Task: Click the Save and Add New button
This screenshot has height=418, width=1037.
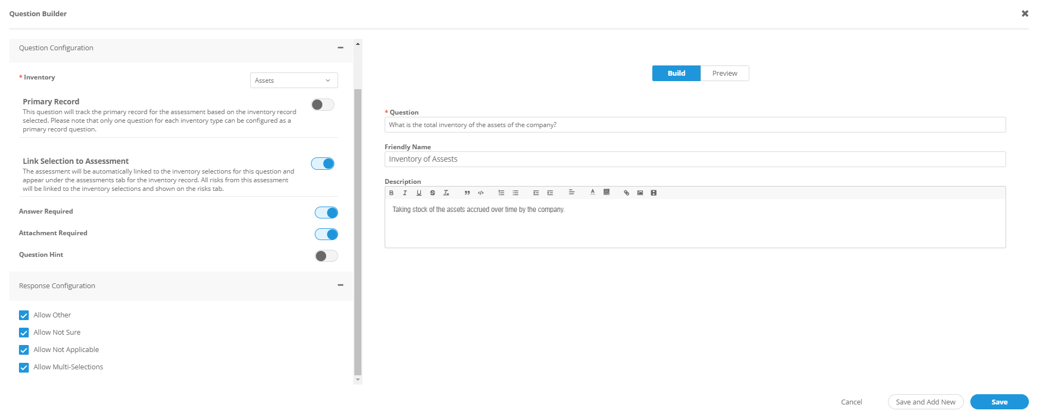Action: pyautogui.click(x=925, y=402)
